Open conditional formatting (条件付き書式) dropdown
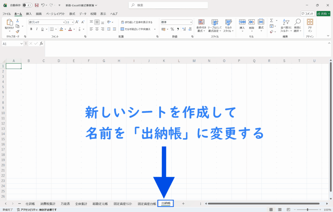This screenshot has height=212, width=333. pos(202,25)
